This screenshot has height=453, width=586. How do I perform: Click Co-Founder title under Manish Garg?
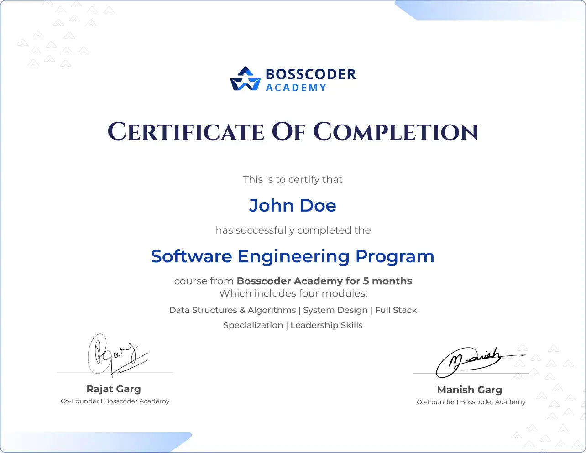click(471, 402)
